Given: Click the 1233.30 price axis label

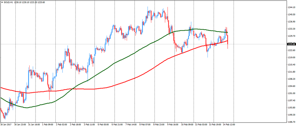Looking at the screenshot, I should point(292,29).
